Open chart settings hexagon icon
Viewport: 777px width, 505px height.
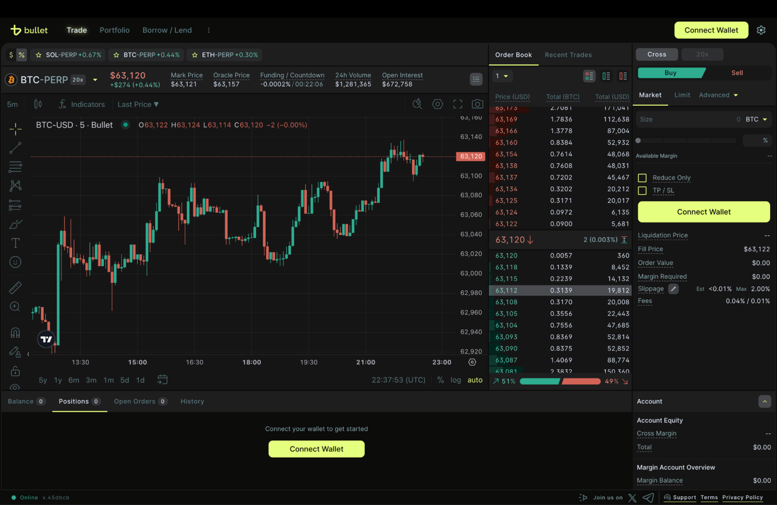click(438, 104)
